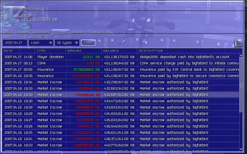Click 'Insurance paid by bigfatbird to Secure' description

(x=189, y=76)
